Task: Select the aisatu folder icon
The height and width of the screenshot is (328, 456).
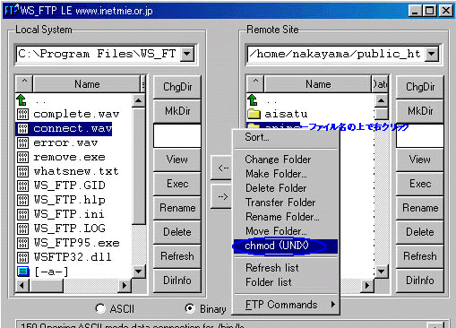Action: coord(254,114)
